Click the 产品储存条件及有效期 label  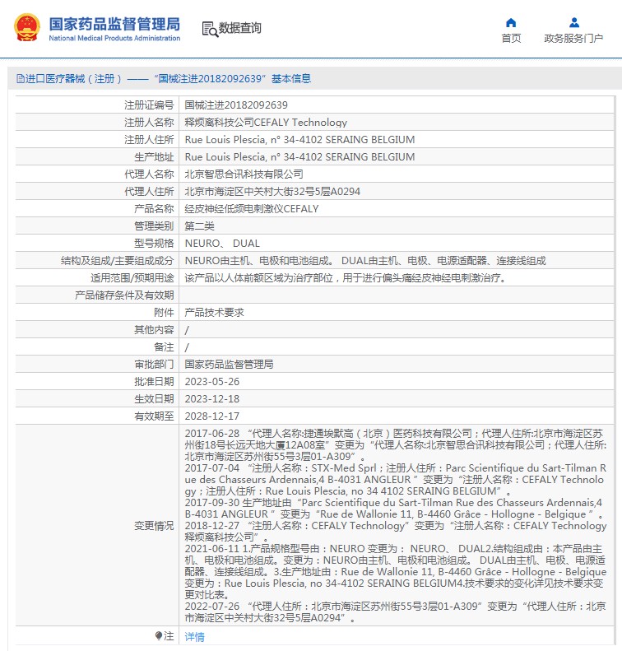[124, 295]
